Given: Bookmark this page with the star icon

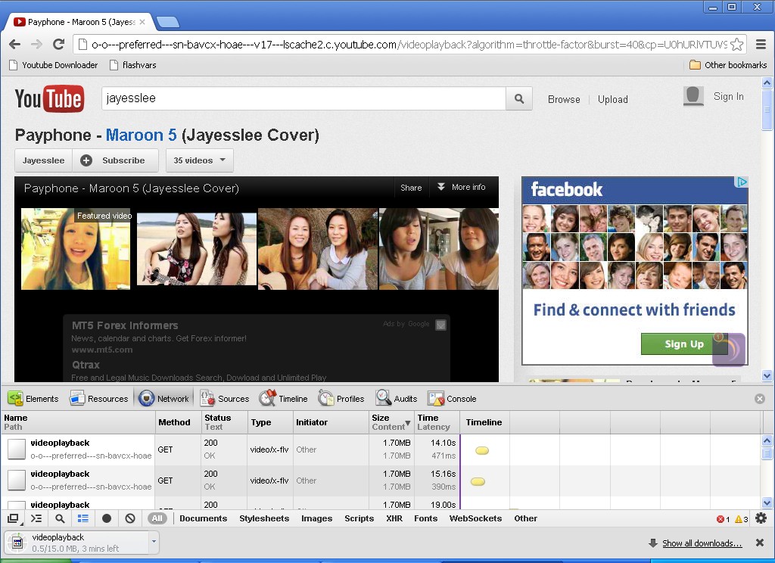Looking at the screenshot, I should 736,45.
